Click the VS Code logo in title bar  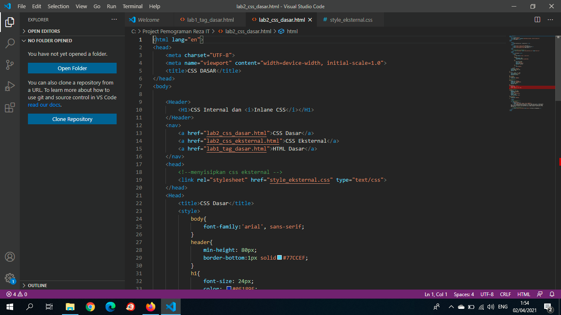7,6
